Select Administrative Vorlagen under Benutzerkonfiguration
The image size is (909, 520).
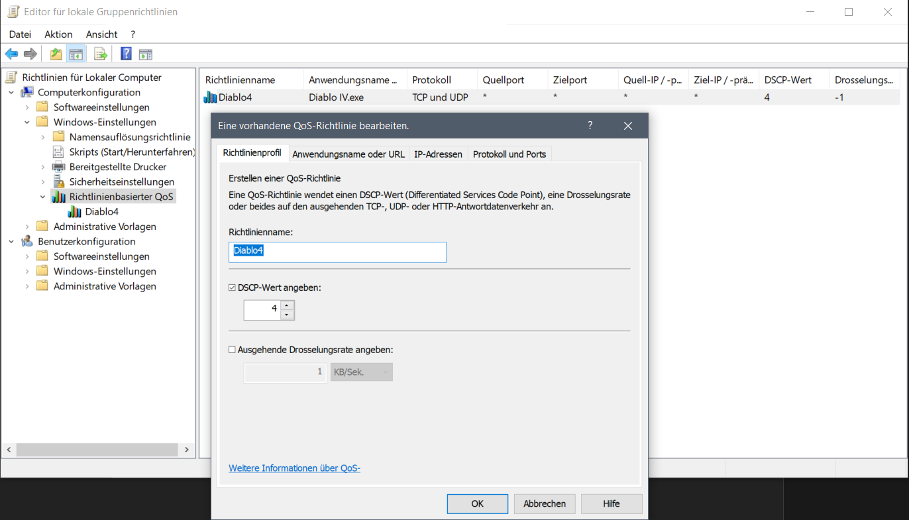click(x=105, y=286)
